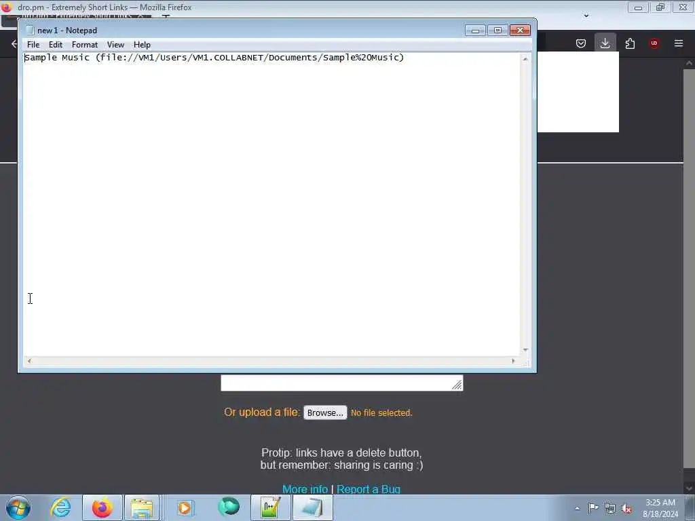Screen dimensions: 695x521
Task: Click Firefox page scrollbar down arrow
Action: point(689,488)
